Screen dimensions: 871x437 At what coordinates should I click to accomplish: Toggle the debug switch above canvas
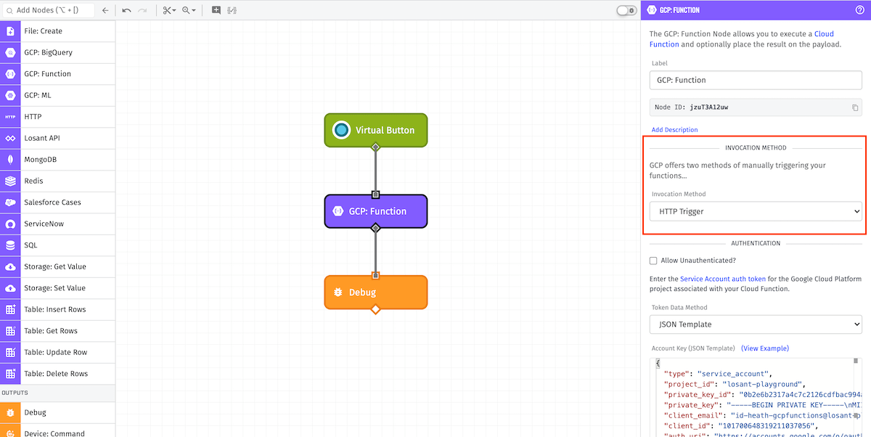point(626,10)
